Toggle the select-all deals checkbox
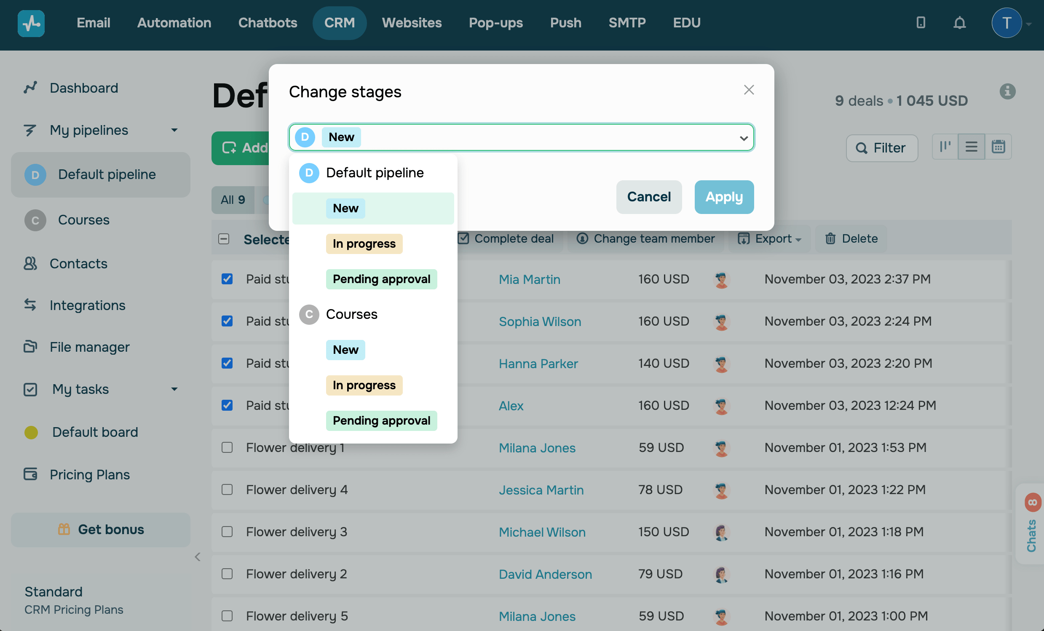Image resolution: width=1044 pixels, height=631 pixels. point(224,239)
